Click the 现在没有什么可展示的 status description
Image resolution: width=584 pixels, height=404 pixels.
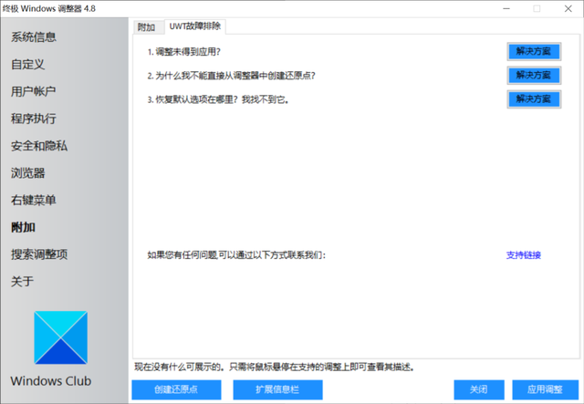[275, 368]
